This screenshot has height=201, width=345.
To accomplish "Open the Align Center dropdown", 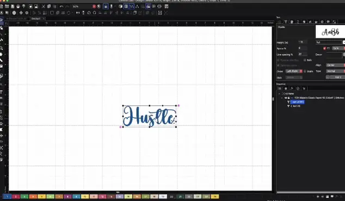I will 336,65.
